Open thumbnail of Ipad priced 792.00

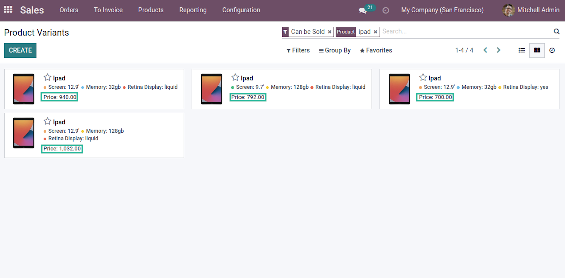211,89
